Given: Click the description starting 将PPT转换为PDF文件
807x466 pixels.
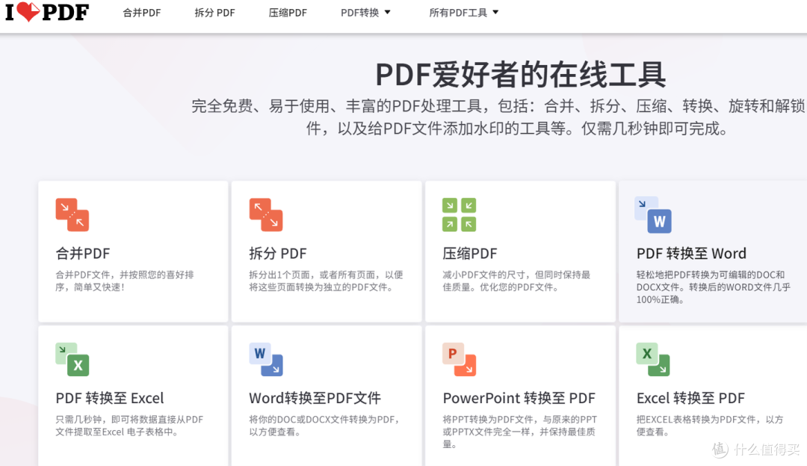Looking at the screenshot, I should pos(520,432).
